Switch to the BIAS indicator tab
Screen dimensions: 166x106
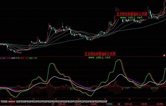pos(45,101)
